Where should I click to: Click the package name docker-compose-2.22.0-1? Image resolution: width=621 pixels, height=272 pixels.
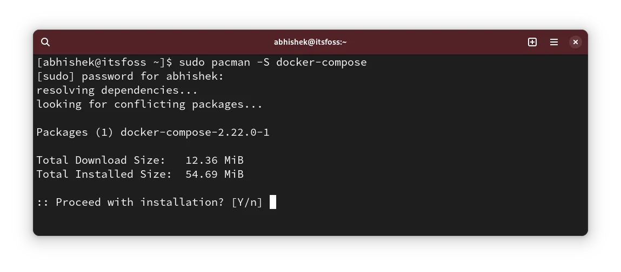click(195, 132)
